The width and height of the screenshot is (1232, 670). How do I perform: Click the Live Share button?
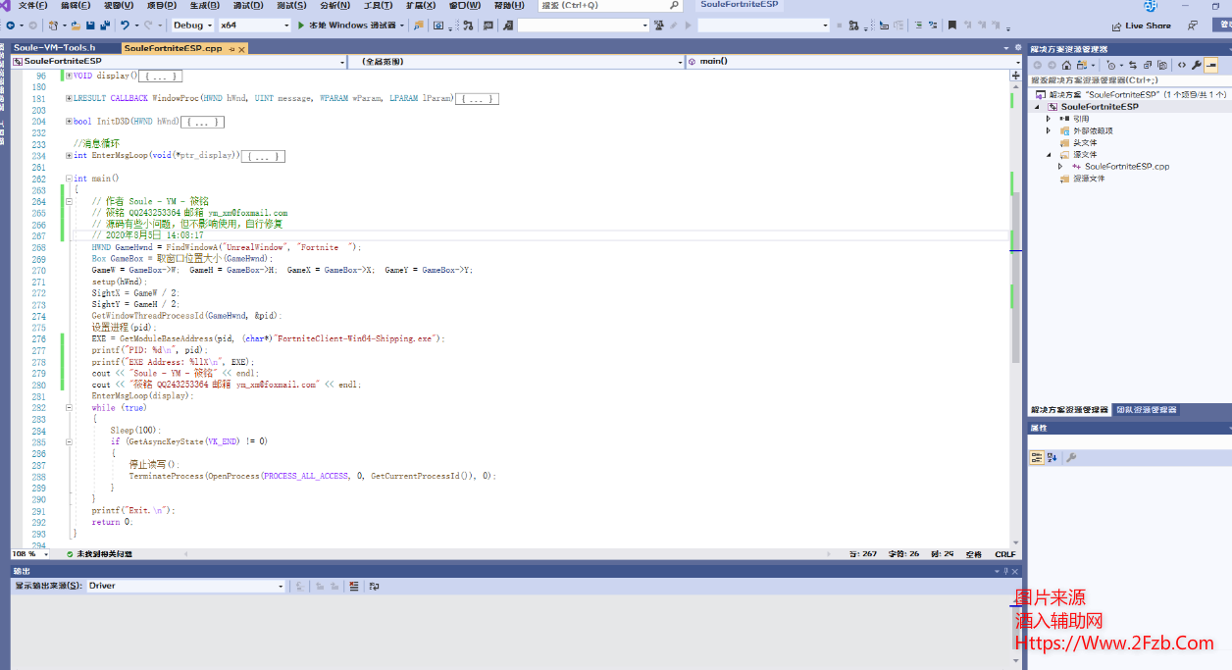click(x=1141, y=26)
